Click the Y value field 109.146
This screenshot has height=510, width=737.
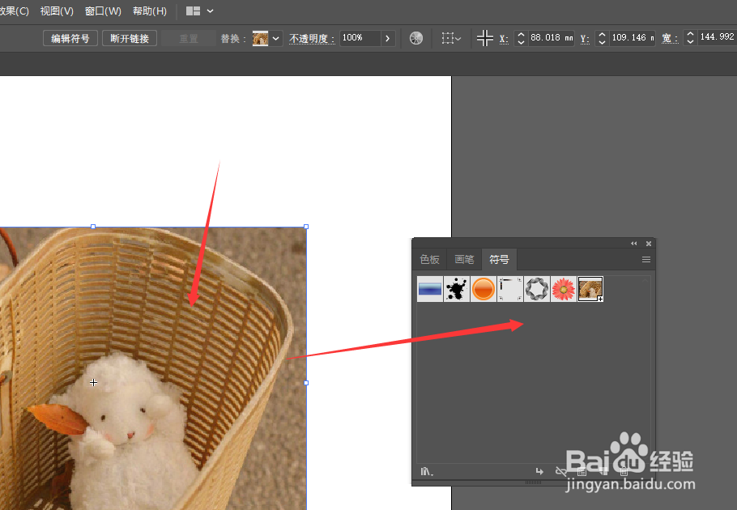pyautogui.click(x=633, y=37)
